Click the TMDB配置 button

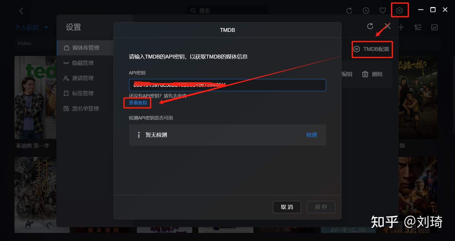click(372, 49)
